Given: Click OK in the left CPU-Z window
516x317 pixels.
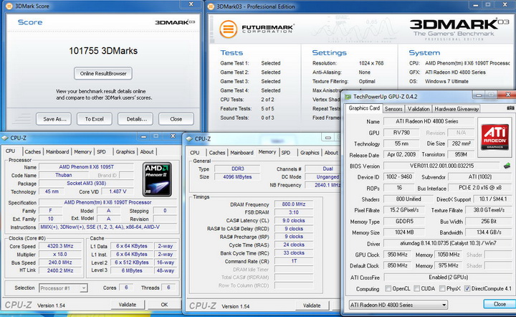Looking at the screenshot, I should pyautogui.click(x=164, y=305).
